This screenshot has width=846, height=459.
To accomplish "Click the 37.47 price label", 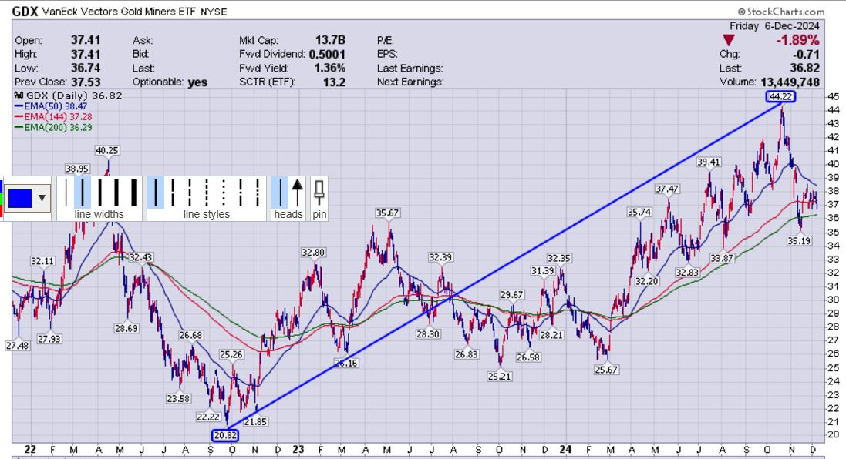I will coord(667,189).
